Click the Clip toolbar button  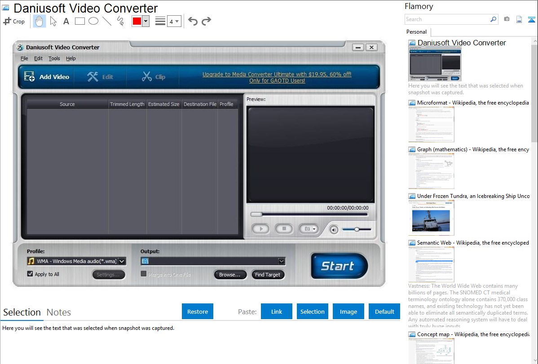coord(154,77)
